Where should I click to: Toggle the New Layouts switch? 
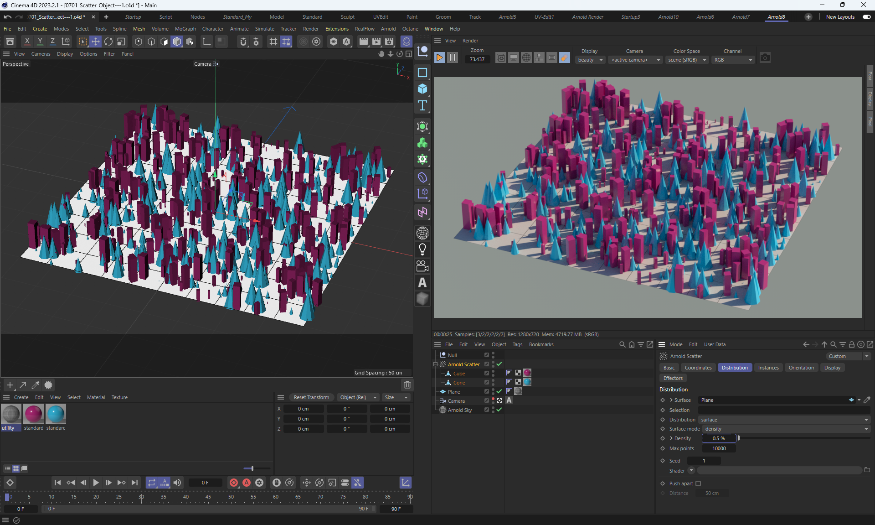click(x=866, y=17)
